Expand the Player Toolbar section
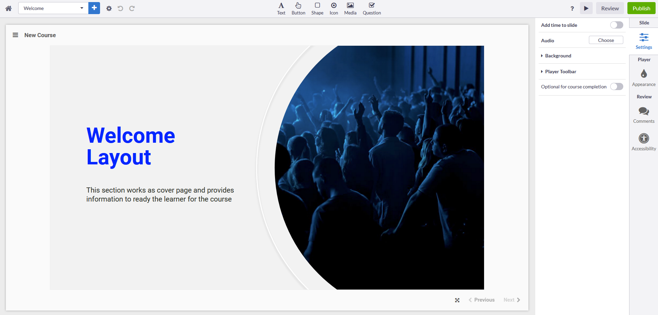Image resolution: width=658 pixels, height=315 pixels. (582, 72)
